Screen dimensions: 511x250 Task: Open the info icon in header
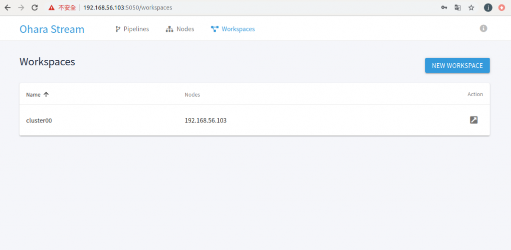pos(483,28)
